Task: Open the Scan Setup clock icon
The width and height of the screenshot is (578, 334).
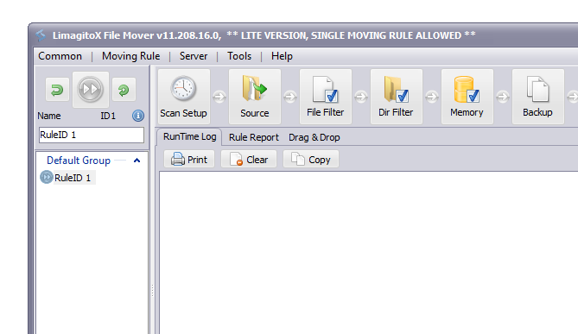Action: click(183, 97)
